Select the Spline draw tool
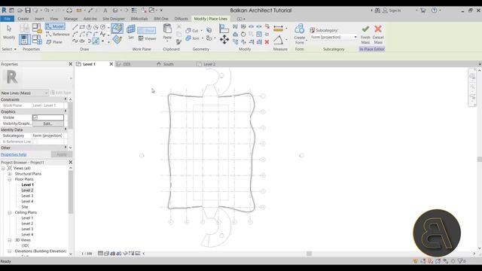Viewport: 482px width, 271px height. coord(75,41)
